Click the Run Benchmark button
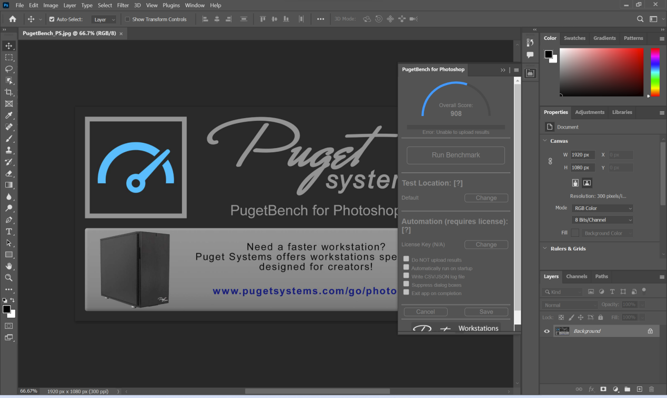Image resolution: width=667 pixels, height=398 pixels. tap(456, 155)
